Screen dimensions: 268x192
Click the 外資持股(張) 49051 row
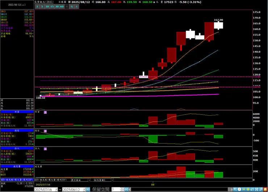click(17, 118)
